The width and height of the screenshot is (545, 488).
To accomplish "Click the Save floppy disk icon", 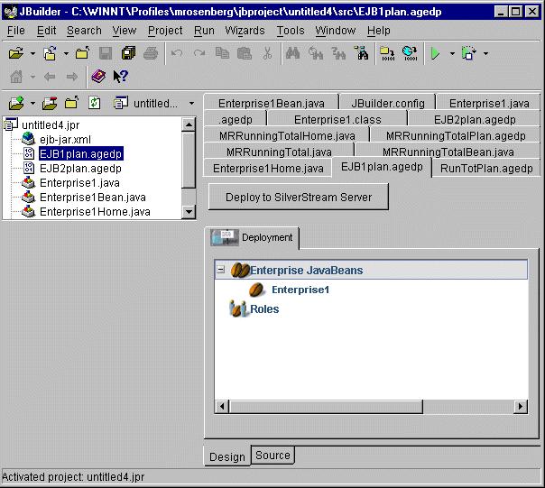I will point(106,53).
